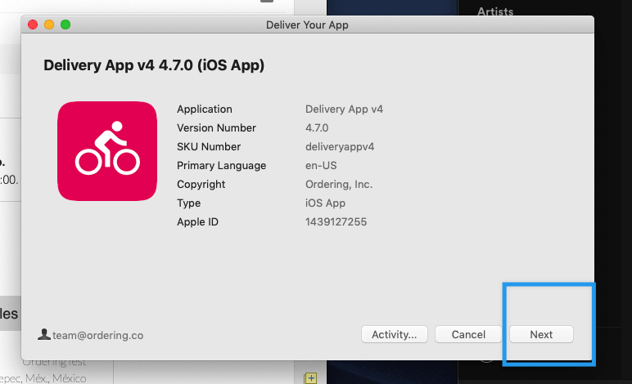Click the SKU Number field label
The width and height of the screenshot is (632, 384).
(x=209, y=147)
